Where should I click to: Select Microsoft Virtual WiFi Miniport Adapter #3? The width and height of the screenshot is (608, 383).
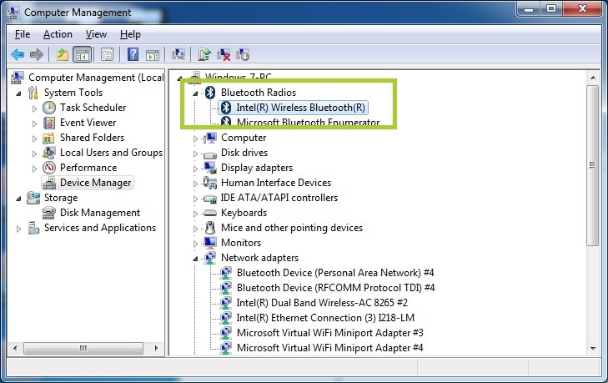(x=330, y=333)
